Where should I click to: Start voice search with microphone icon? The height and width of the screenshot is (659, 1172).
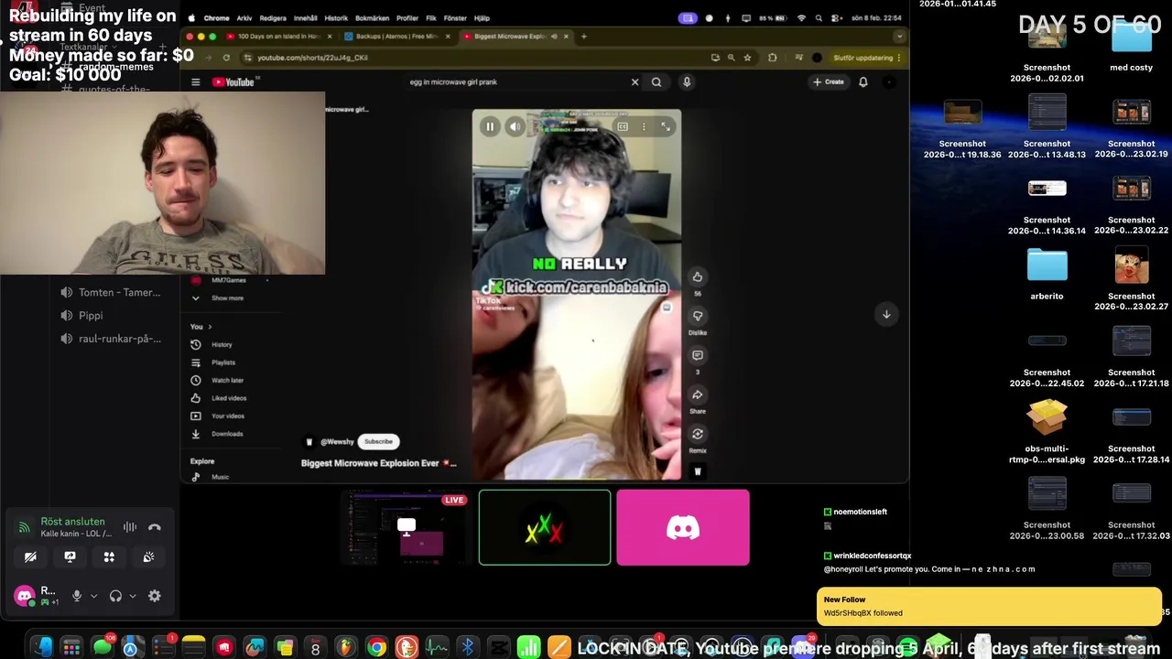(687, 82)
